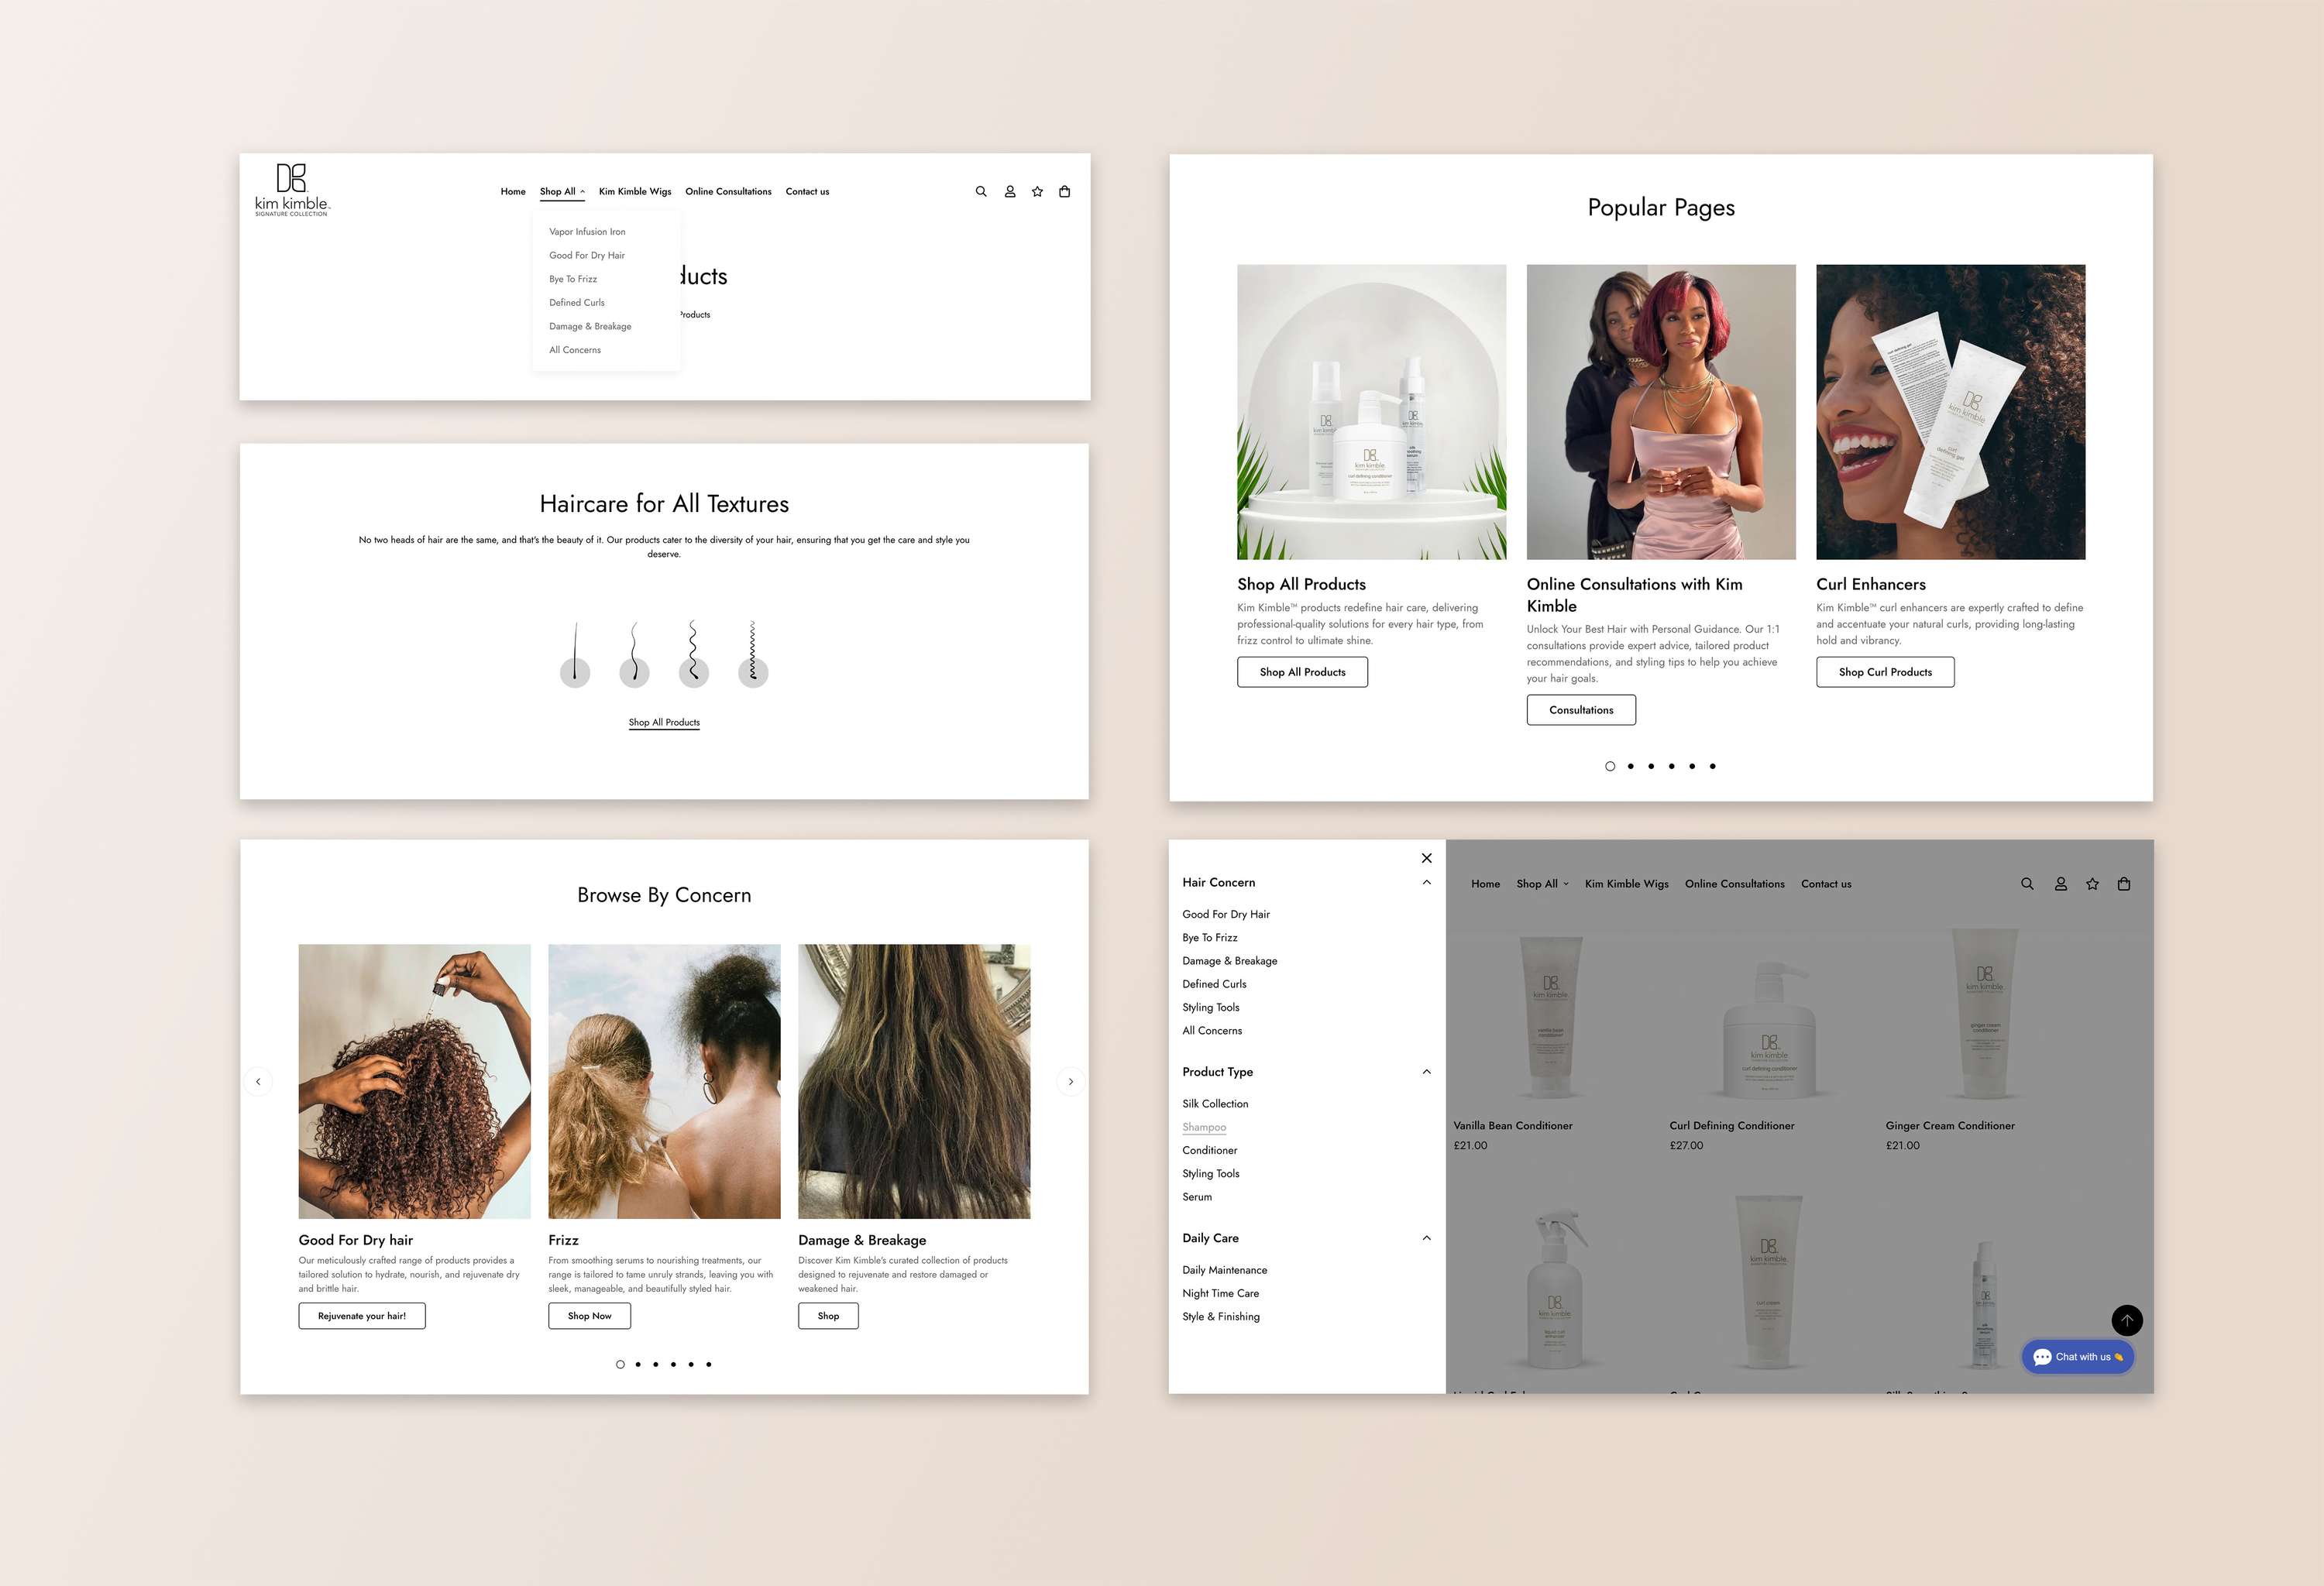This screenshot has width=2324, height=1586.
Task: Open Online Consultations in top-left nav
Action: pyautogui.click(x=728, y=192)
